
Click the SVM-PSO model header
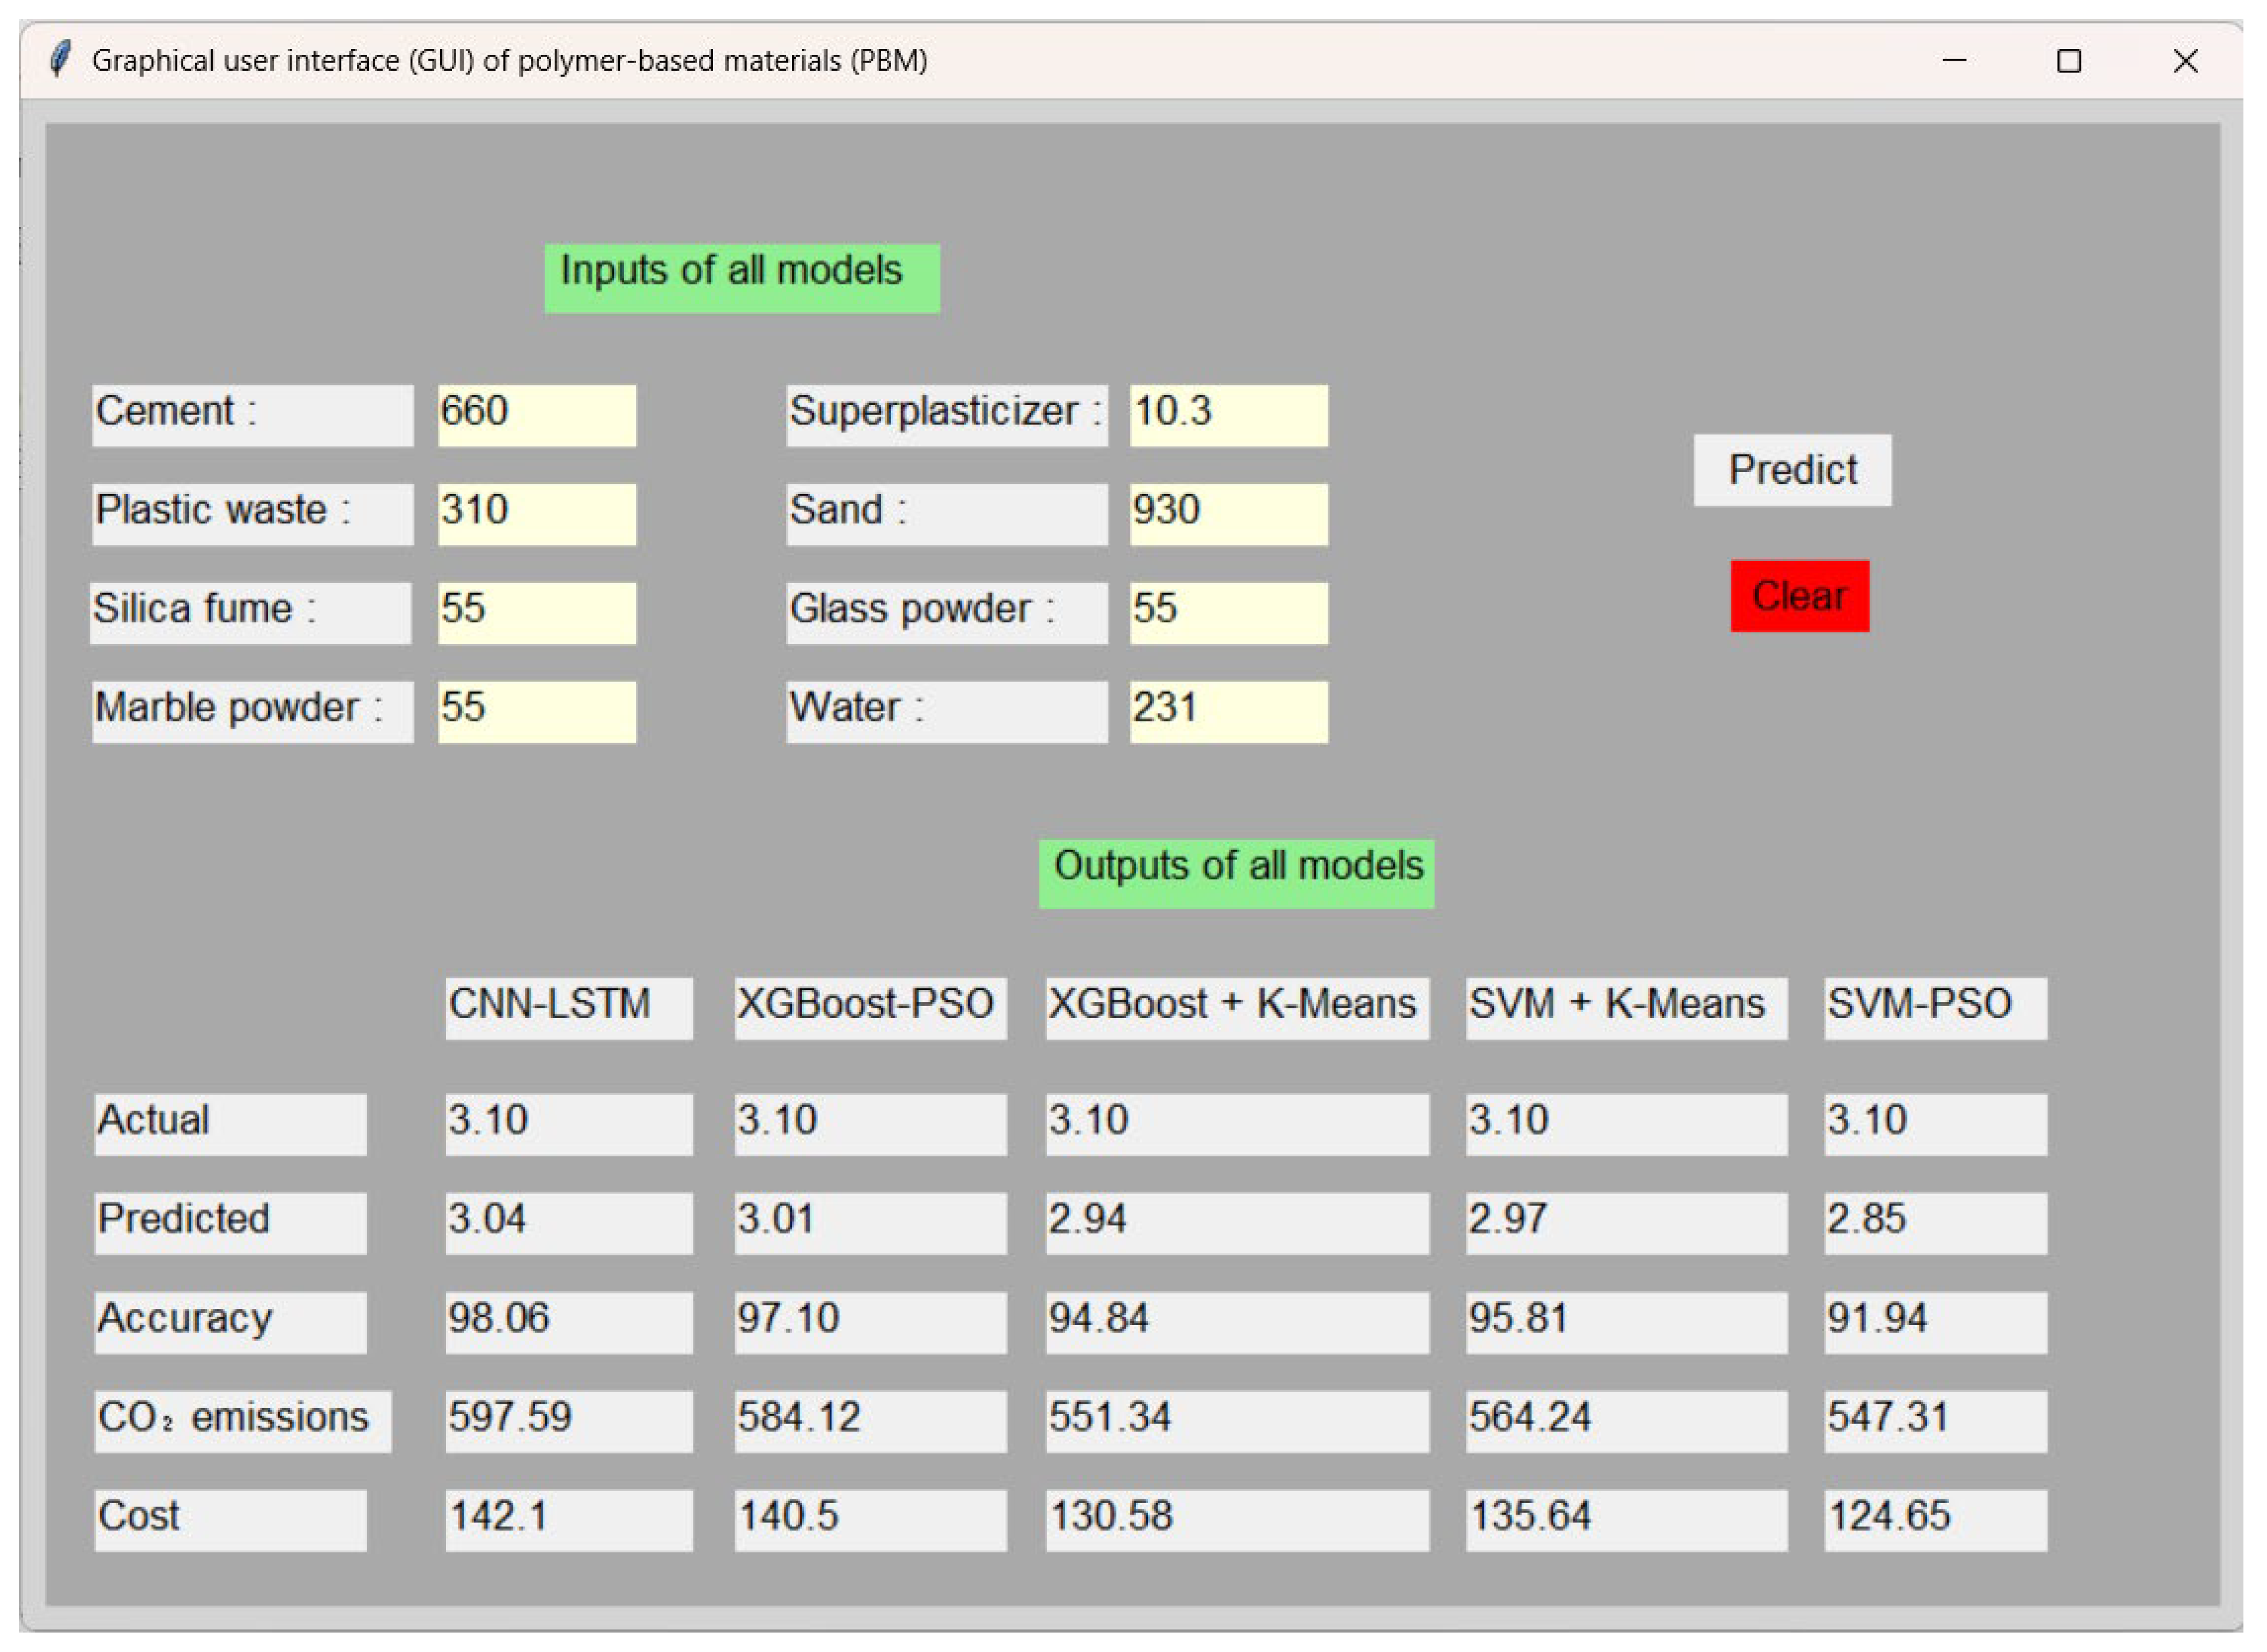(x=1935, y=1008)
